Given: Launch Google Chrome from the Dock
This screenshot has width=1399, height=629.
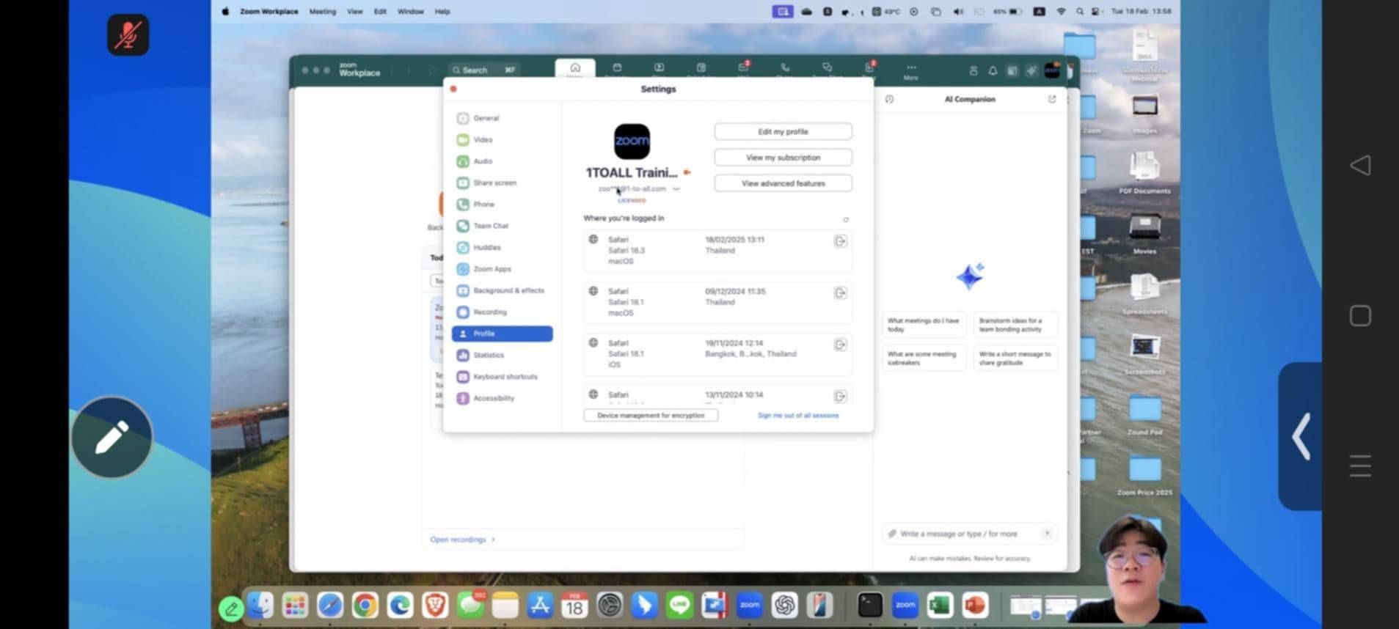Looking at the screenshot, I should [365, 606].
